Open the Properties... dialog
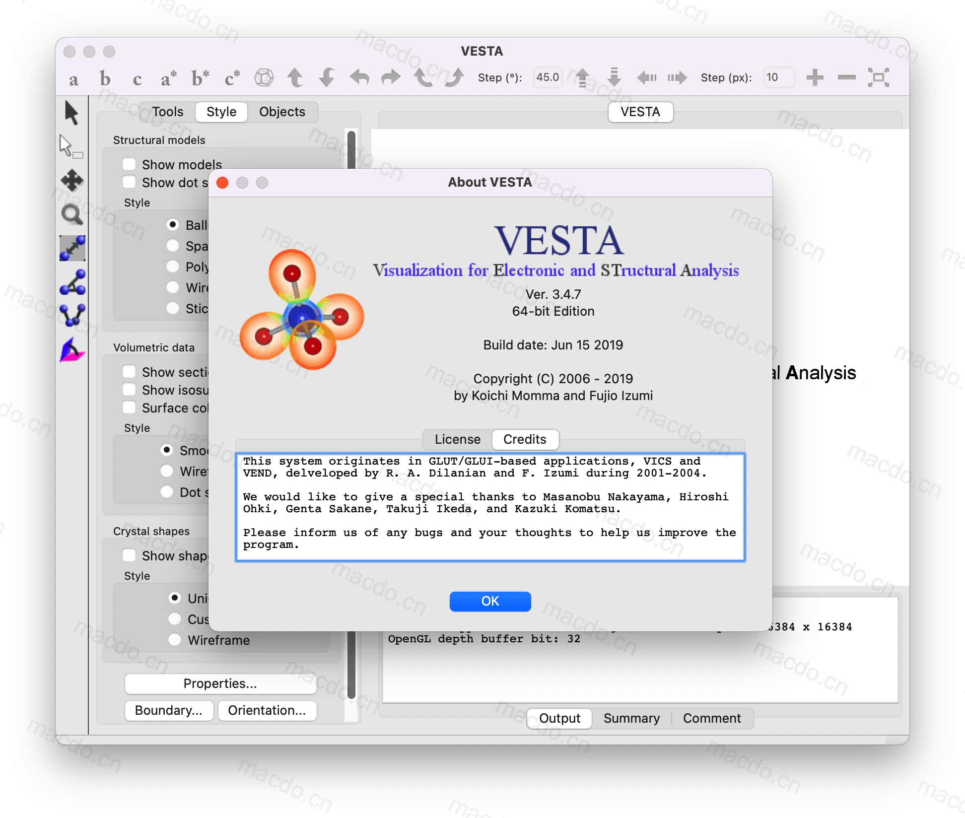The width and height of the screenshot is (965, 818). pos(220,683)
